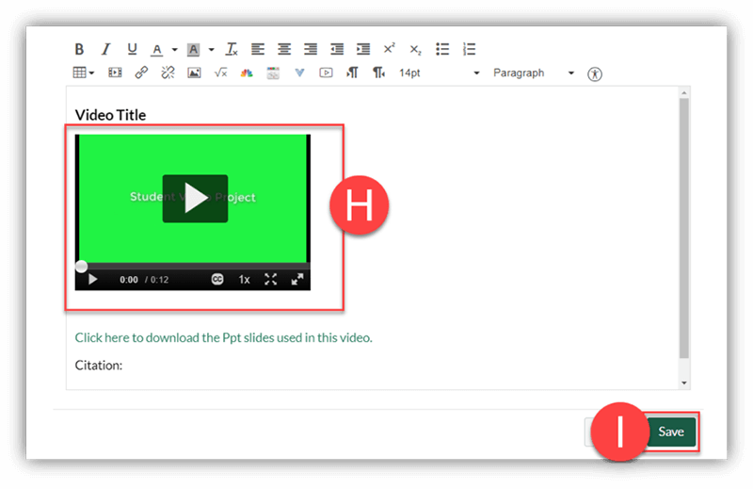
Task: Click the remove link icon
Action: [168, 73]
